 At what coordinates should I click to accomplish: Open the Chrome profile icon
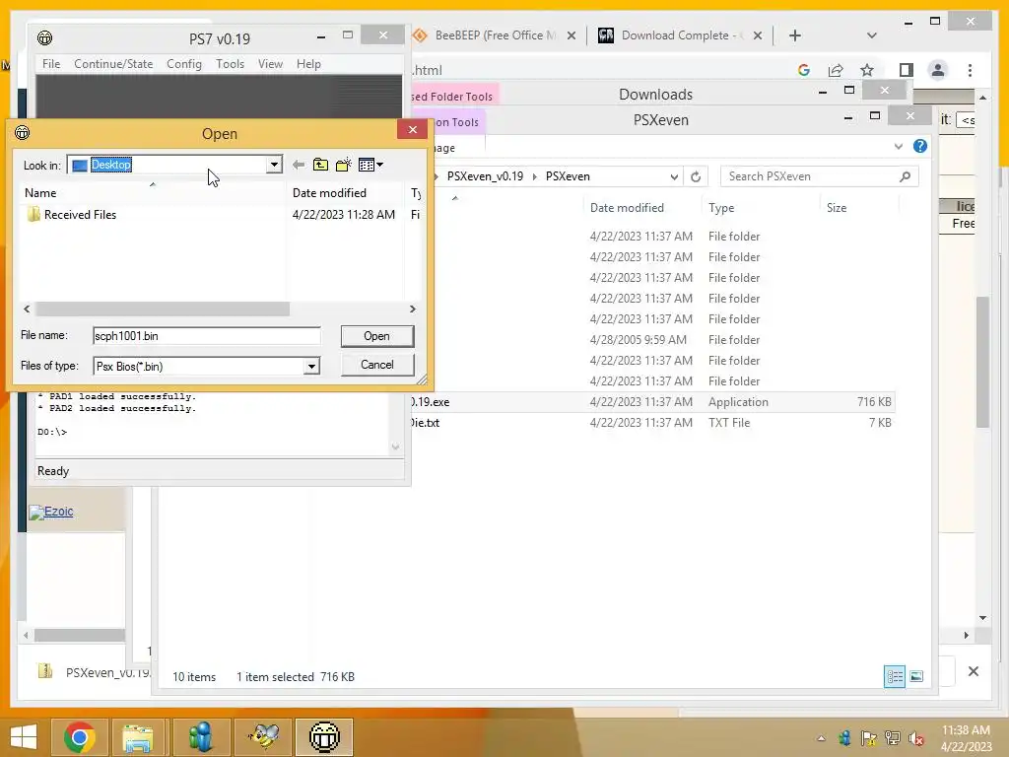click(x=938, y=70)
